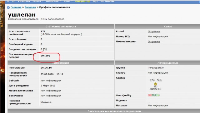Viewport: 200px width, 113px height.
Task: Go to Разделы via breadcrumb link
Action: pyautogui.click(x=30, y=7)
